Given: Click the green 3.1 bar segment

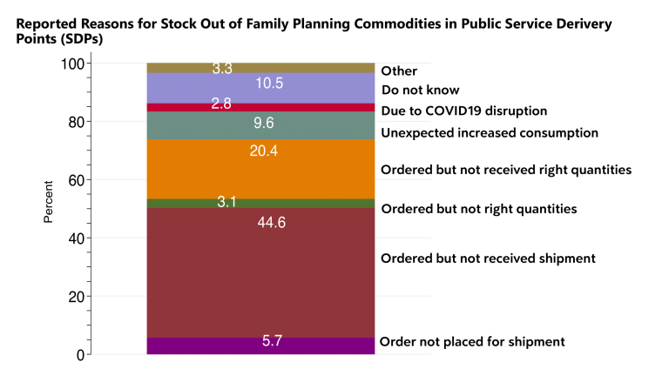Looking at the screenshot, I should tap(260, 204).
